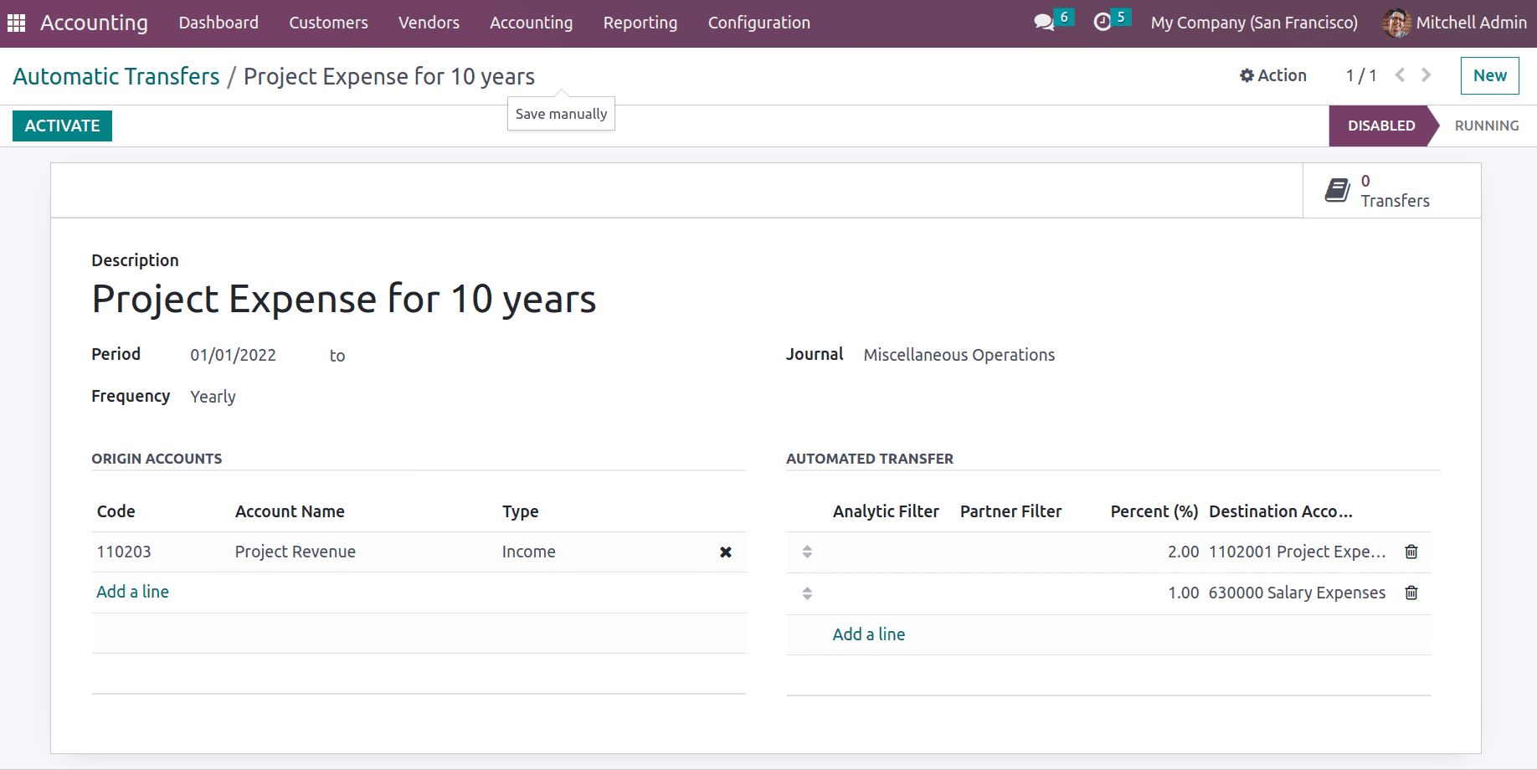This screenshot has height=770, width=1537.
Task: Change the Frequency Yearly dropdown
Action: (213, 397)
